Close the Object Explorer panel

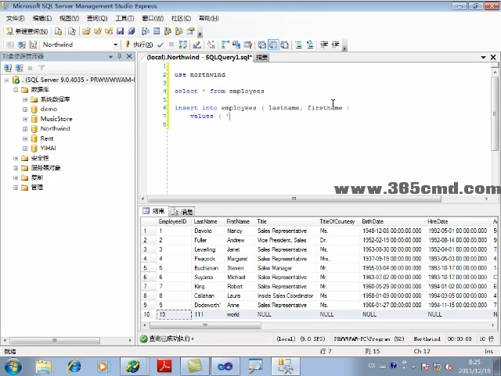(x=129, y=56)
